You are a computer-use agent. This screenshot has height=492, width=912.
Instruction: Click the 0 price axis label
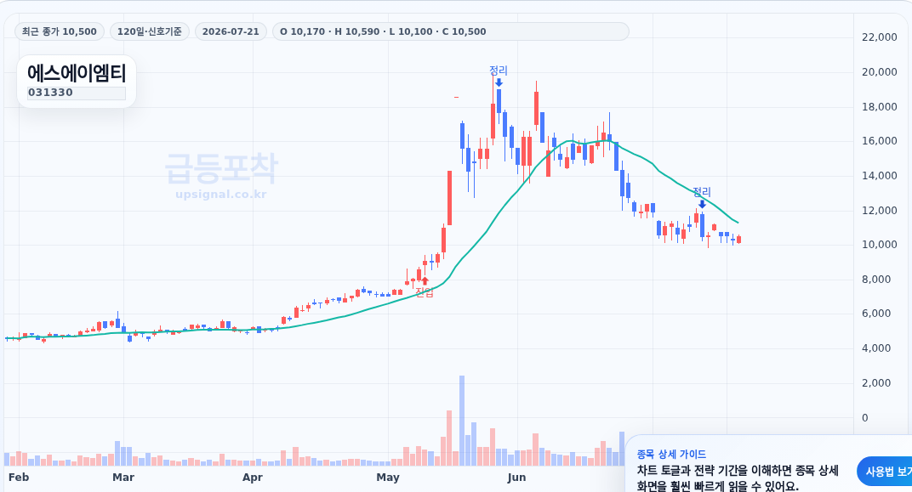pos(865,418)
